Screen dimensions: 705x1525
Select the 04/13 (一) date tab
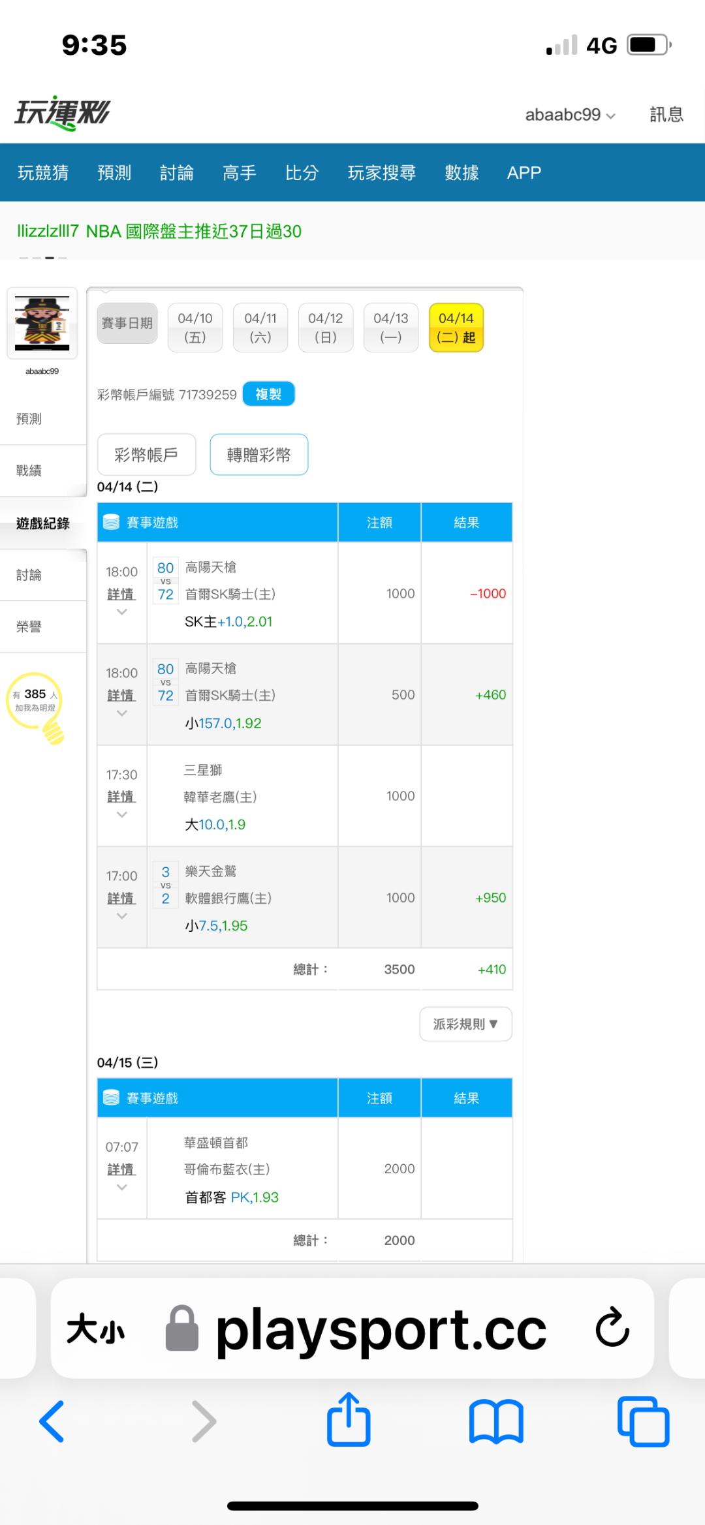coord(391,328)
